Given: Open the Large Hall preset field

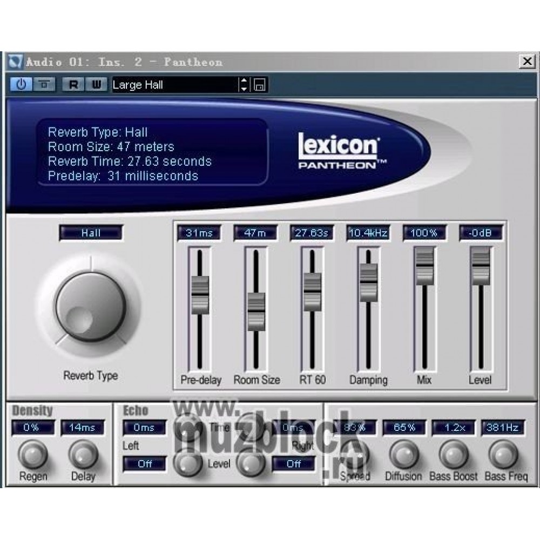Looking at the screenshot, I should click(175, 85).
